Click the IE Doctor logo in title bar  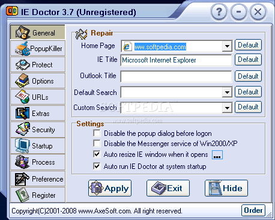[x=12, y=11]
